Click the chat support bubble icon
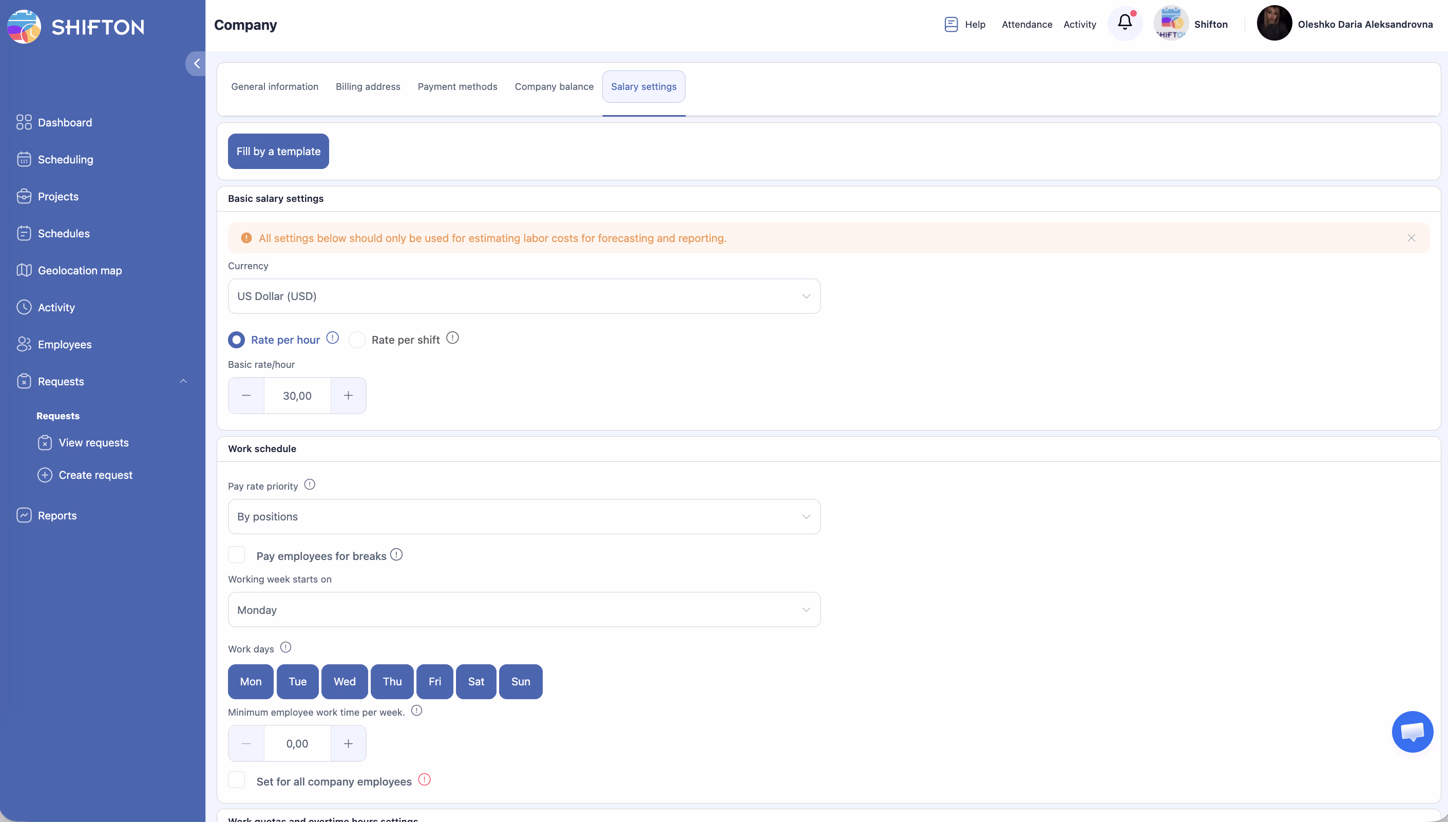Image resolution: width=1448 pixels, height=822 pixels. pos(1412,732)
